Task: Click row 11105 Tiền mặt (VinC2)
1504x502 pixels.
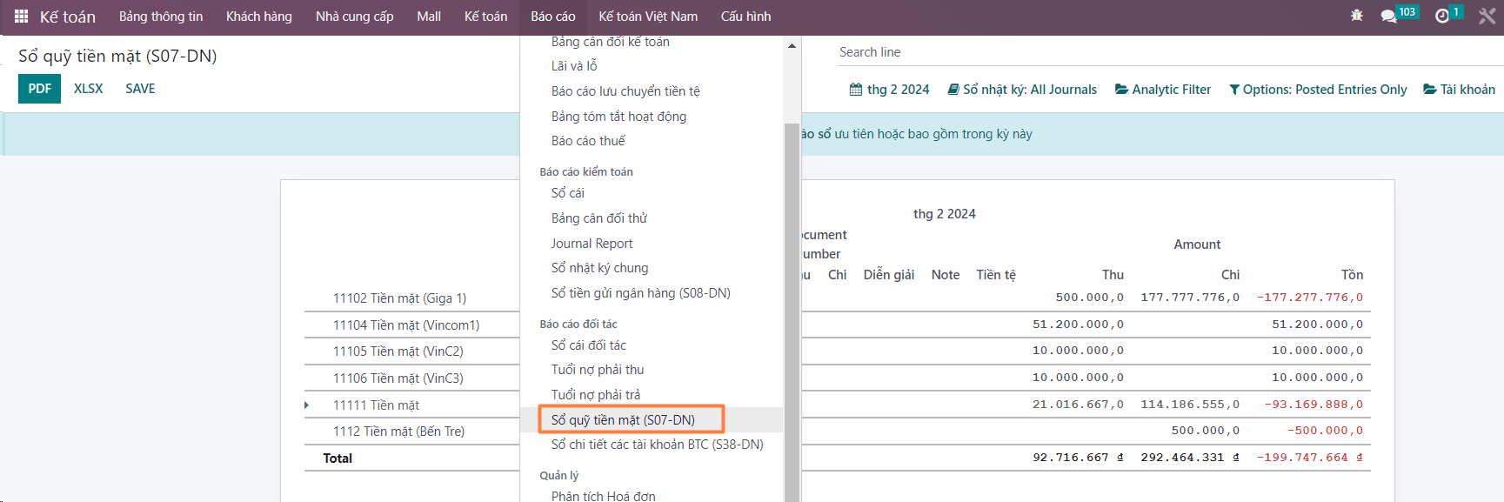Action: point(398,351)
